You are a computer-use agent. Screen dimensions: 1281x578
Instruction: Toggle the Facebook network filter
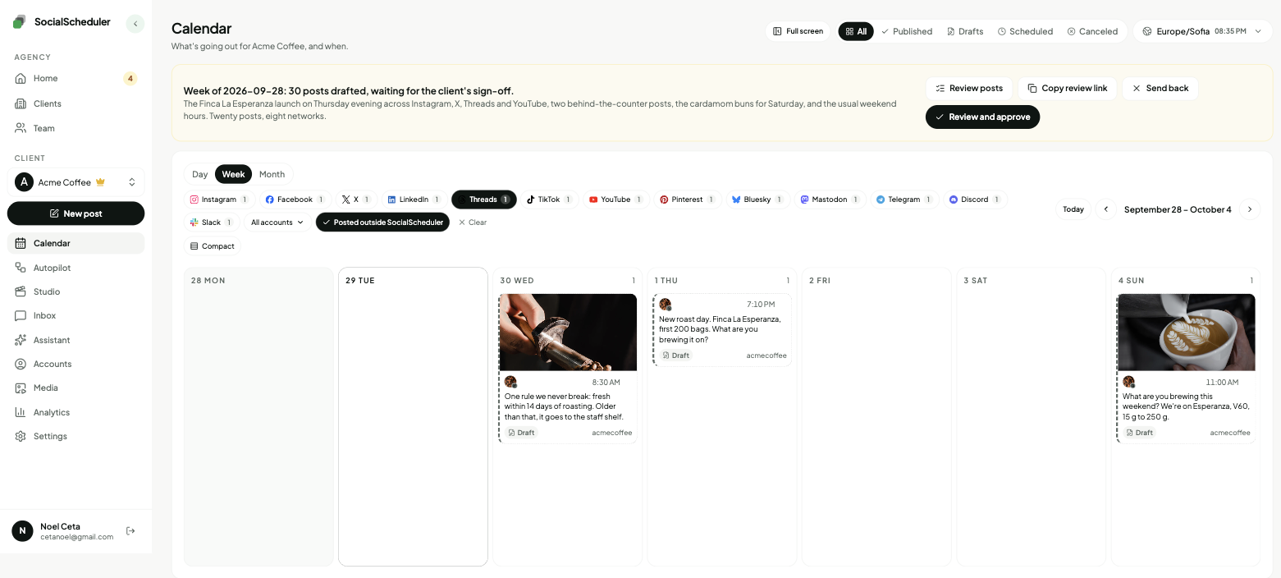click(295, 200)
